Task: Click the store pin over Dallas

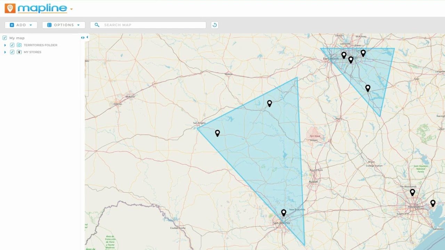Action: click(351, 59)
